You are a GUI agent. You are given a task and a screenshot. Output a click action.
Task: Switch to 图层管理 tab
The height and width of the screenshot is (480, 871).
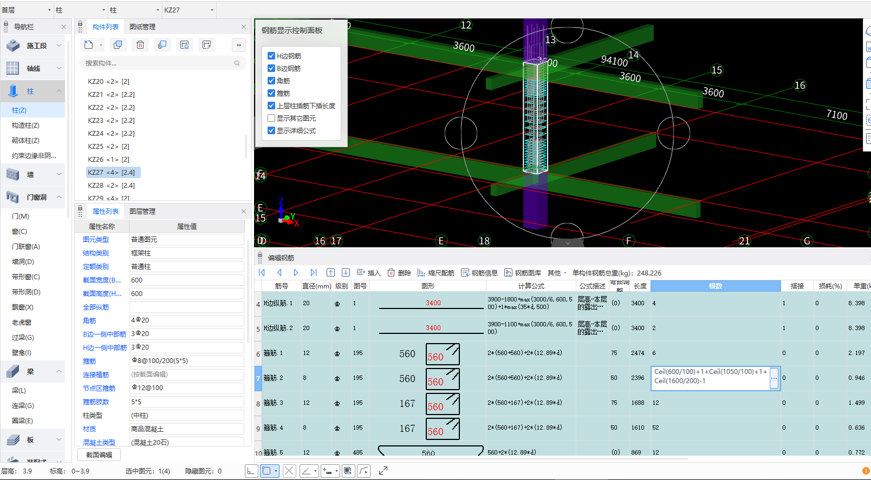(x=142, y=211)
